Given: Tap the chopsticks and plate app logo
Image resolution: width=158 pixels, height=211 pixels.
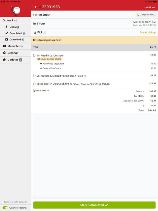Looking at the screenshot, I should point(15,11).
